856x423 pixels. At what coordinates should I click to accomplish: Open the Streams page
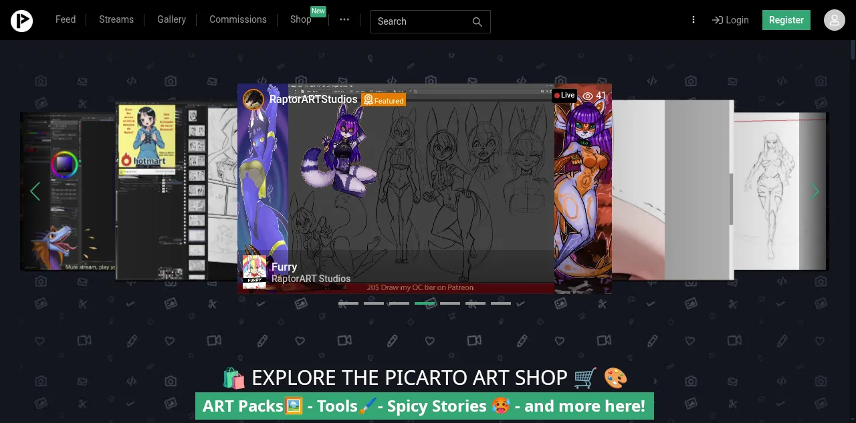[116, 19]
